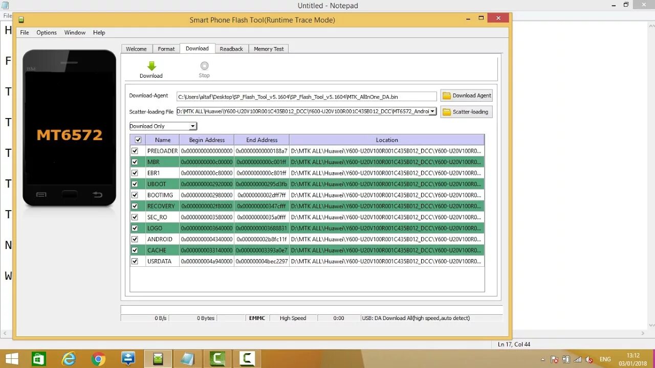The height and width of the screenshot is (368, 655).
Task: Open the File menu in Flash Tool
Action: click(25, 32)
